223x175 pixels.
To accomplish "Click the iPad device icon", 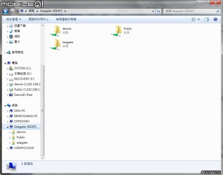I will tap(11, 95).
